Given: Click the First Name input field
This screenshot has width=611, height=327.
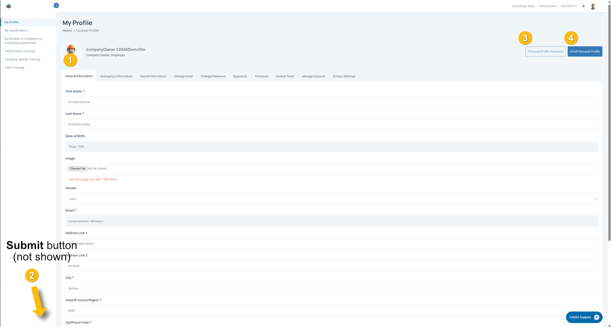Looking at the screenshot, I should point(332,102).
